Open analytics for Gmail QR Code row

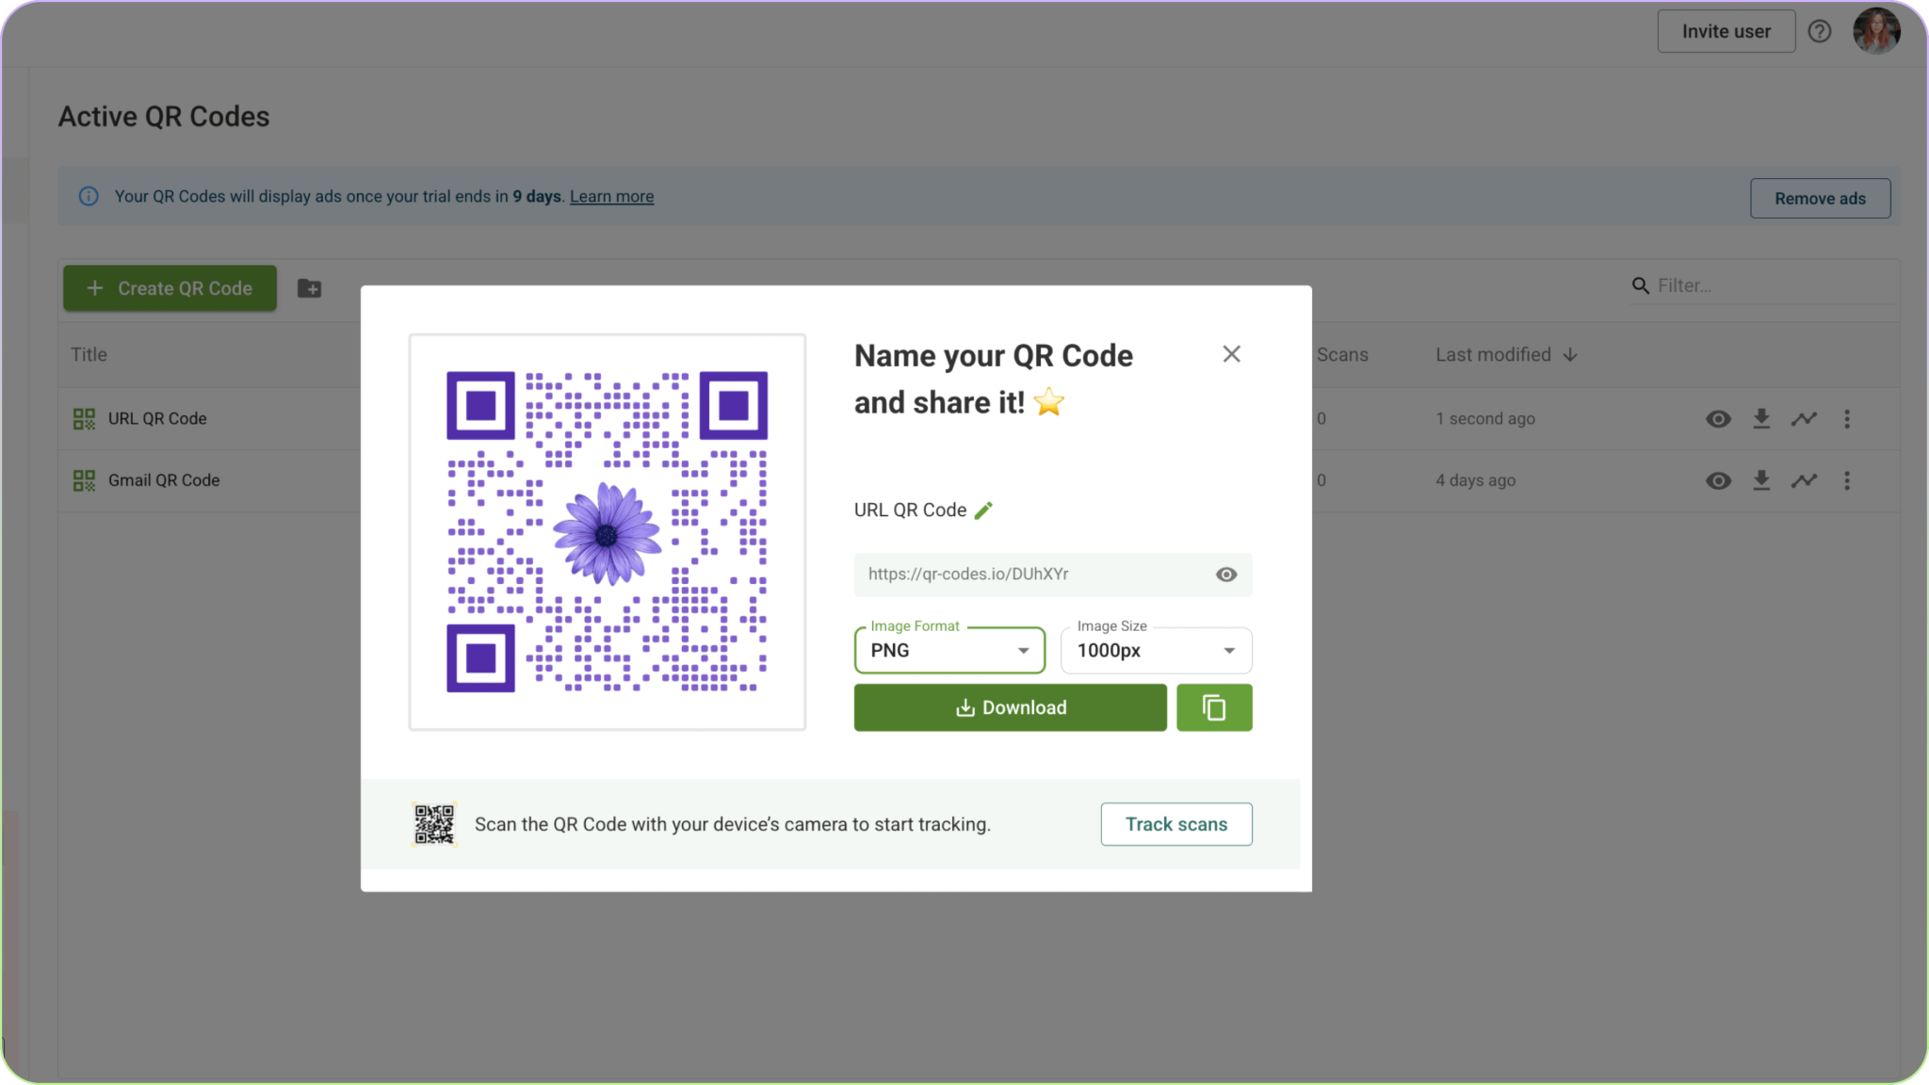[1804, 480]
